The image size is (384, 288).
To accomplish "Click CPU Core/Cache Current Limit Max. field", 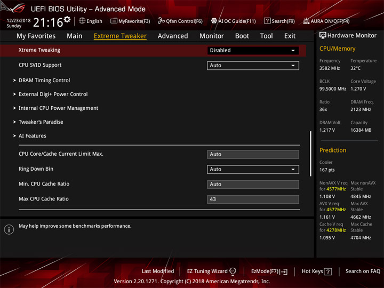I will pos(253,154).
